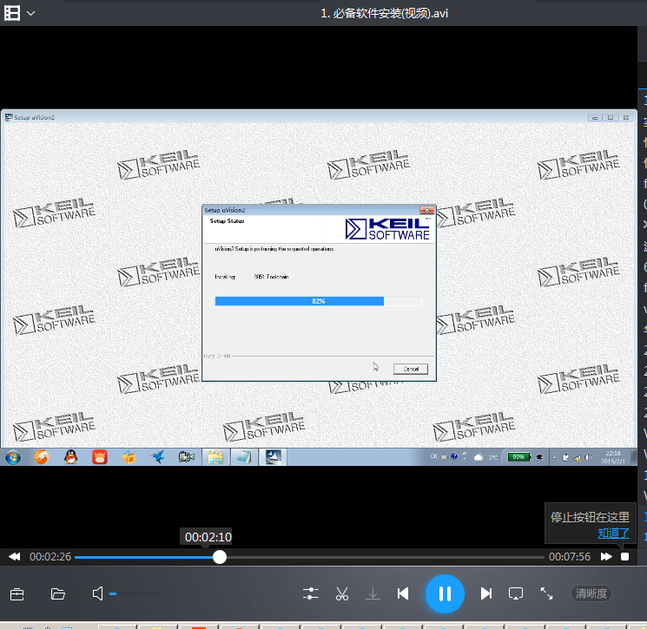Mute the speaker volume icon

pos(98,594)
